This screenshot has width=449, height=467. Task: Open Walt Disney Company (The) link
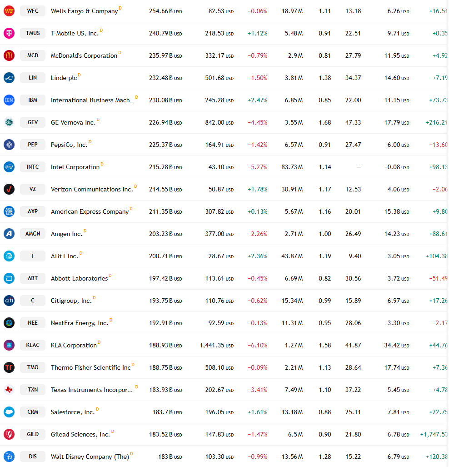tap(90, 457)
